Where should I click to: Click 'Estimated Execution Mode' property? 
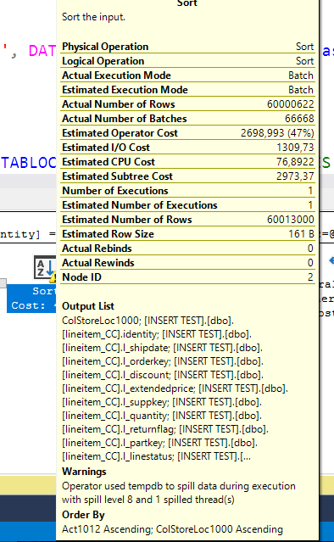pyautogui.click(x=125, y=90)
